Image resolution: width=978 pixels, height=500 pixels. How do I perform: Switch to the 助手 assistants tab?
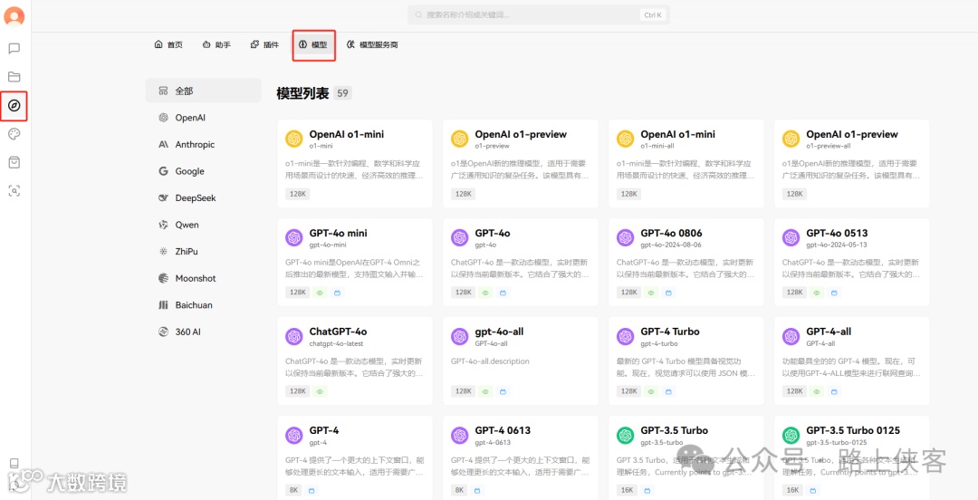pyautogui.click(x=216, y=45)
